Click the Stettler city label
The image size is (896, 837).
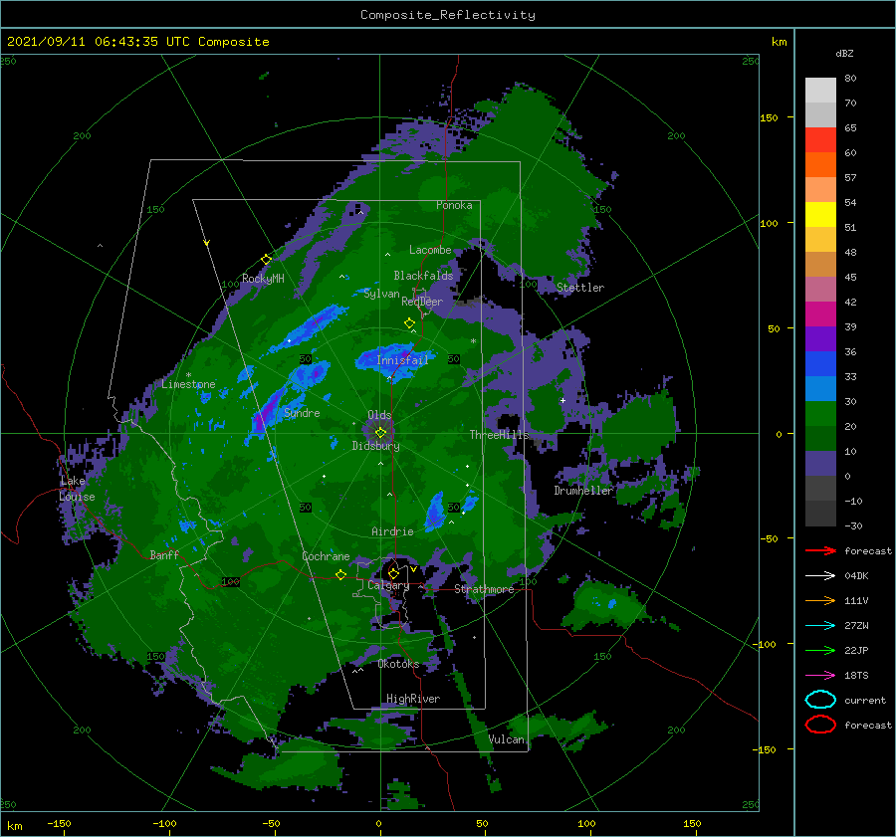coord(580,288)
